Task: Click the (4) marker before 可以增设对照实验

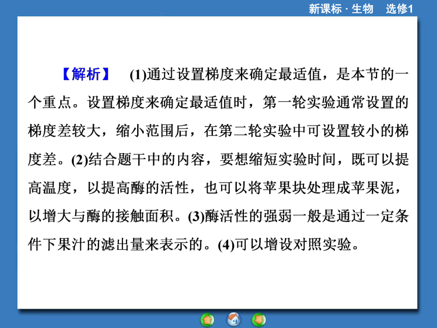Action: (226, 245)
